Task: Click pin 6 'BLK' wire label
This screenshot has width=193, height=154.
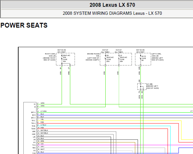Action: tap(42, 117)
